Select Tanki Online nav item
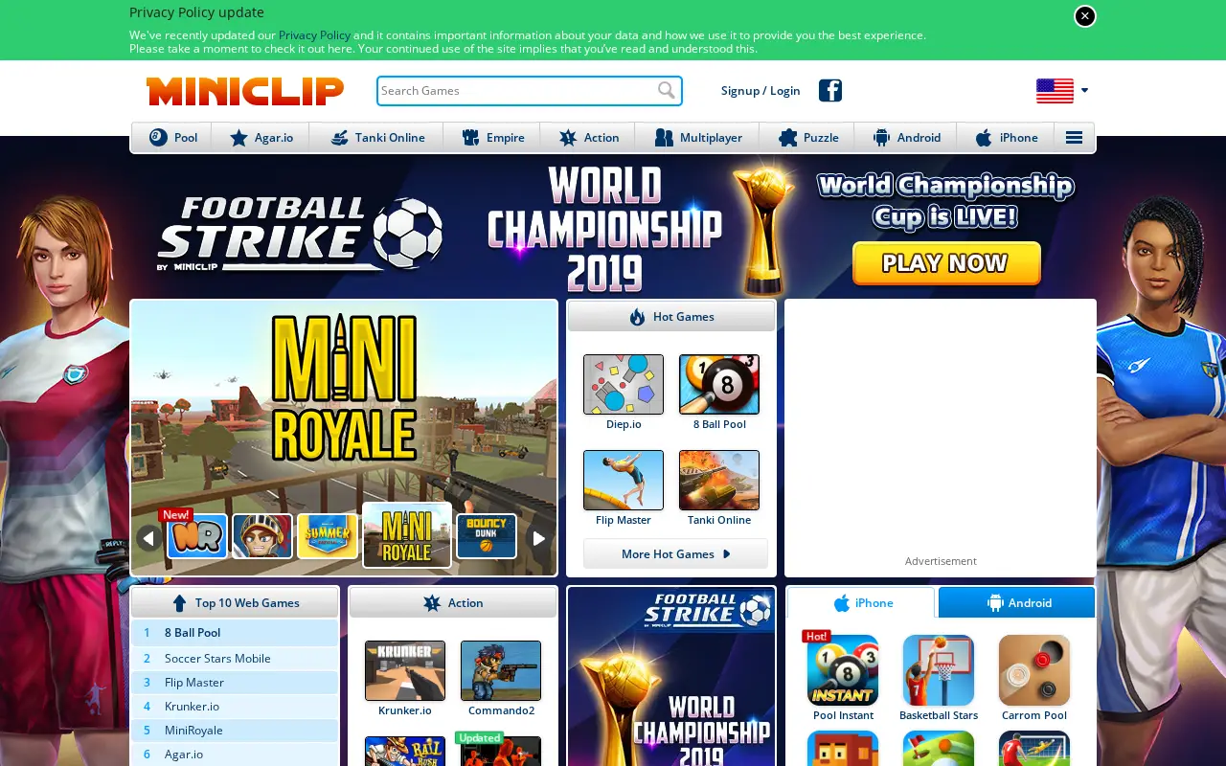The image size is (1226, 766). 376,138
